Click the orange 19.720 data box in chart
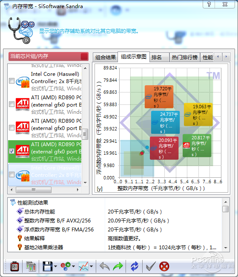 [159, 97]
